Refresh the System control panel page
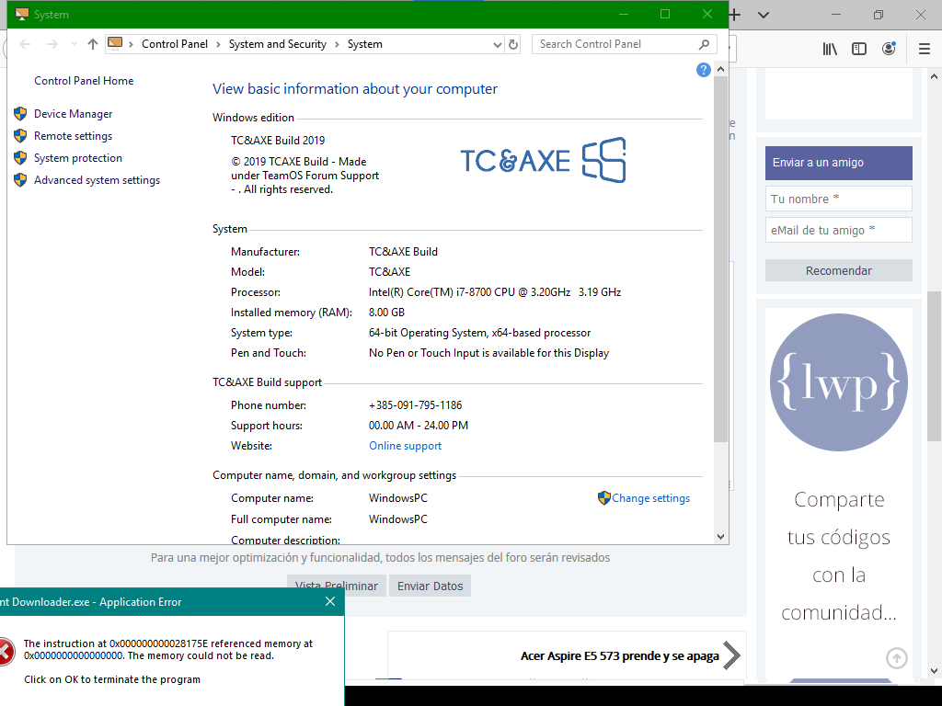The width and height of the screenshot is (942, 706). click(x=513, y=44)
